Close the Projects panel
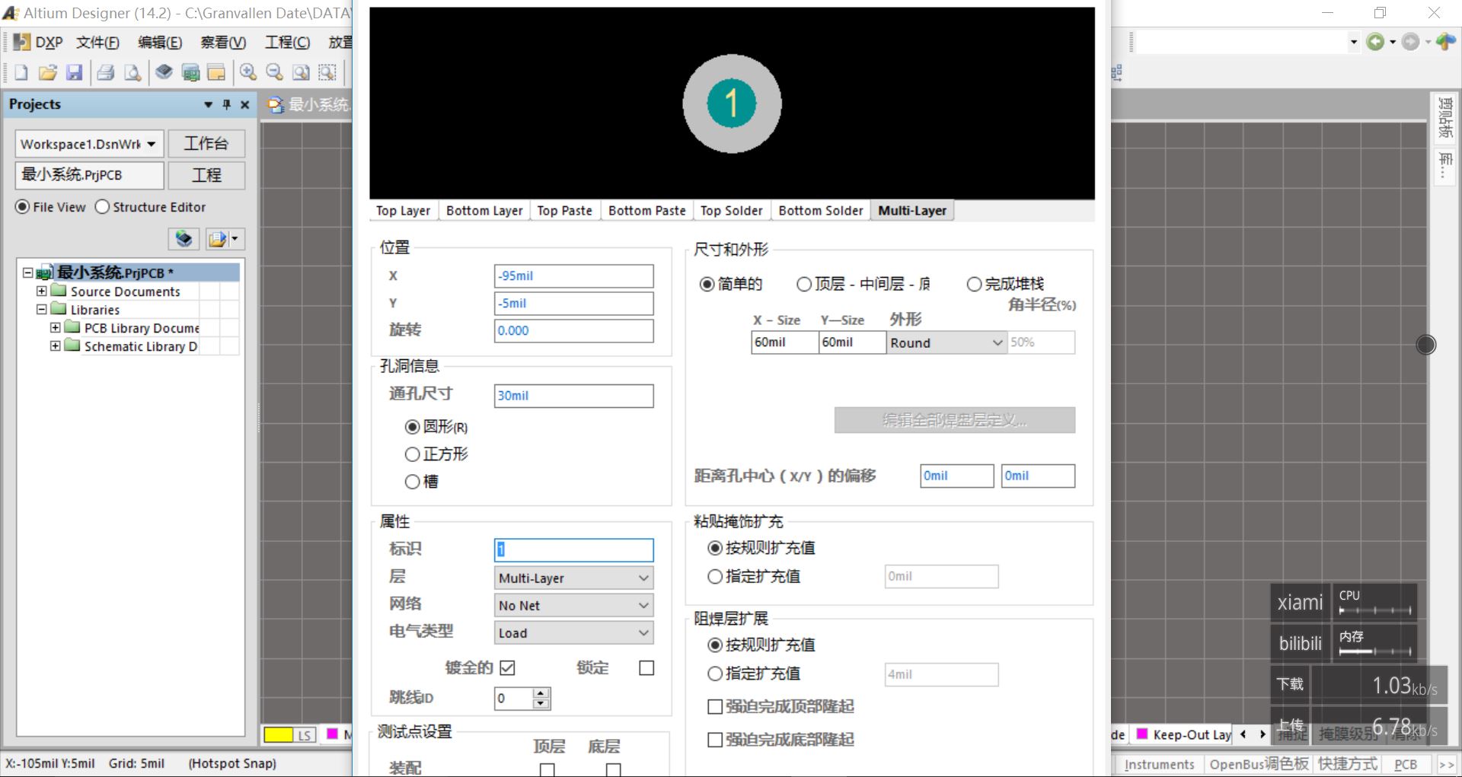Screen dimensions: 1462x777 [x=244, y=104]
